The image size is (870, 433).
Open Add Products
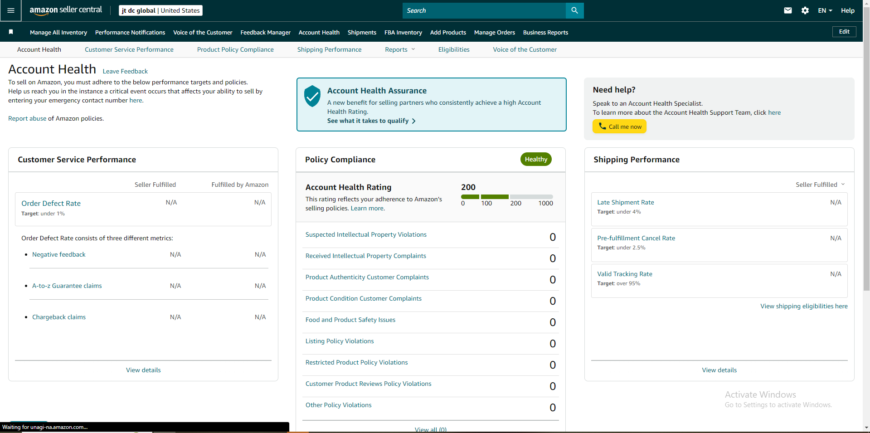[x=448, y=32]
